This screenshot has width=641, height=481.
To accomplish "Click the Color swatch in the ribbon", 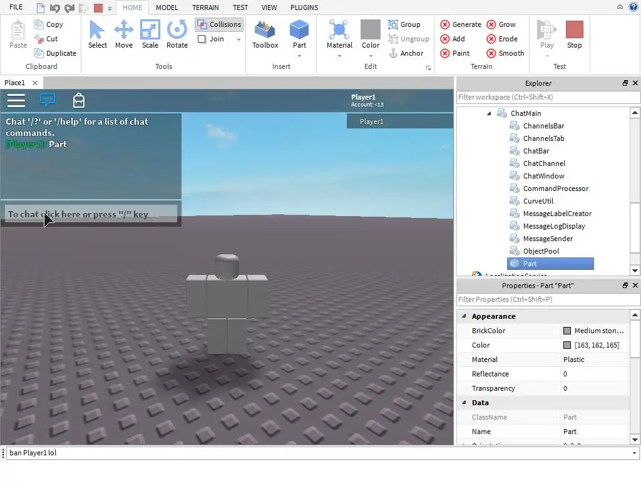I will pos(371,29).
